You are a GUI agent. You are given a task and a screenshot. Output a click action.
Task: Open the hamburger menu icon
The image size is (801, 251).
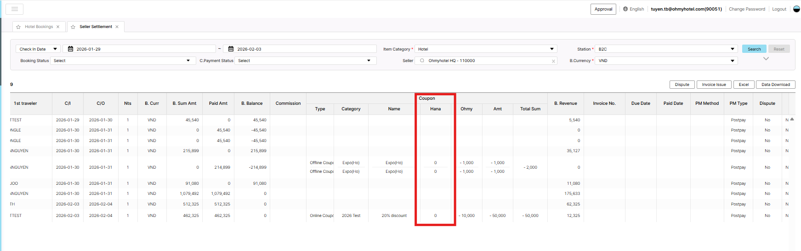point(14,9)
